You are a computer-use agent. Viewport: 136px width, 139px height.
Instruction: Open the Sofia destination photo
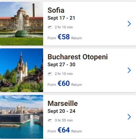(x=21, y=24)
